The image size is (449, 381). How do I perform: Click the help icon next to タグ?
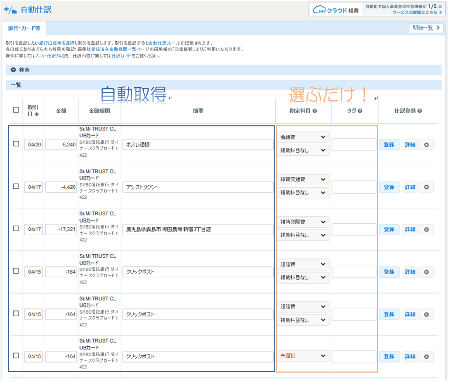[360, 111]
